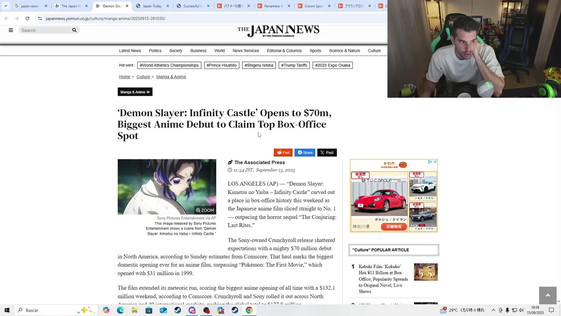
Task: Go back using the browser back arrow
Action: coord(6,18)
